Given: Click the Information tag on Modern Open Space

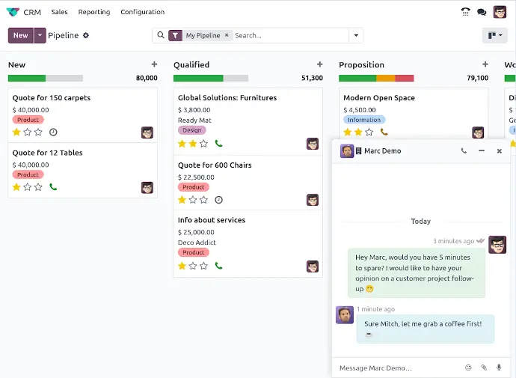Looking at the screenshot, I should point(364,120).
